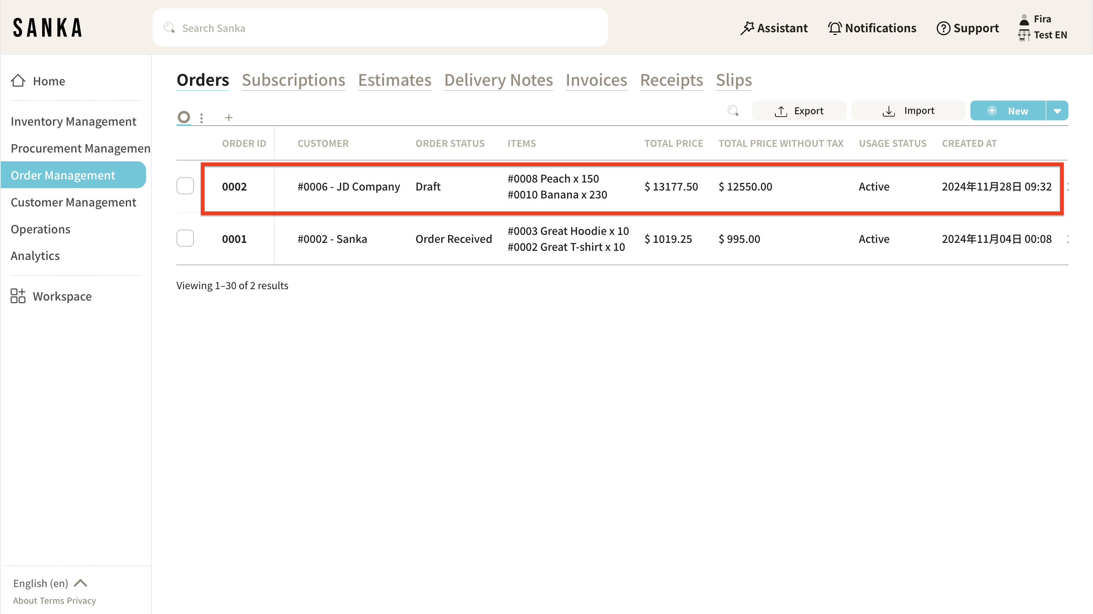1093x614 pixels.
Task: Switch to the Subscriptions tab
Action: click(x=293, y=80)
